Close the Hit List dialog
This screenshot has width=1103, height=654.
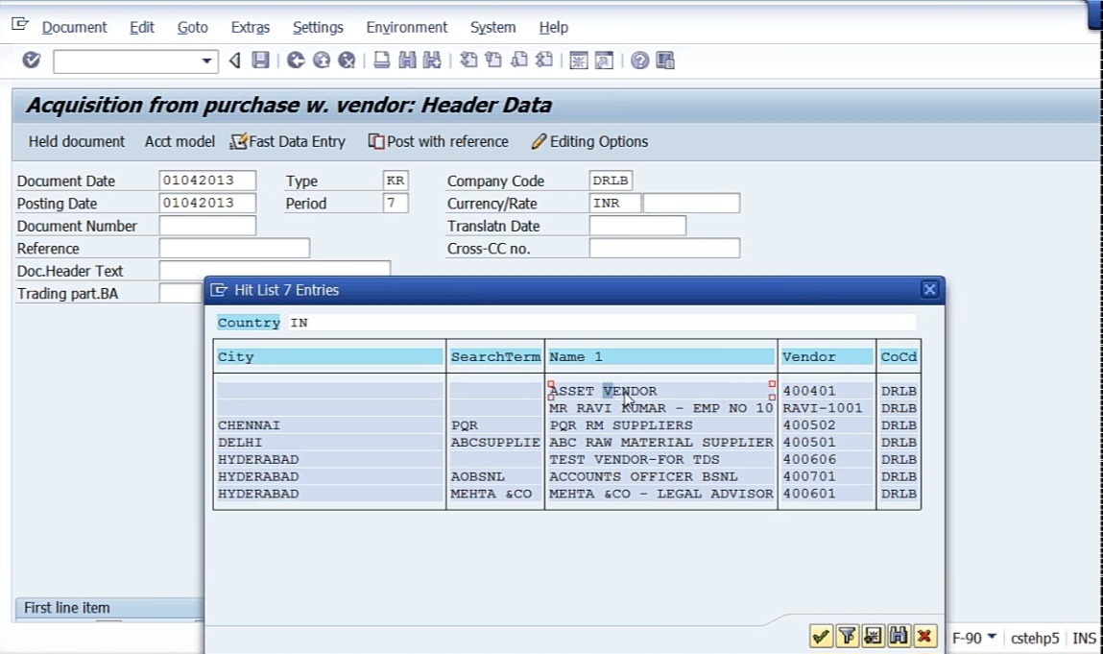(929, 289)
